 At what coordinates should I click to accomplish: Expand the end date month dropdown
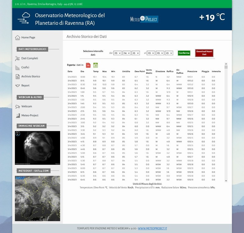click(160, 53)
